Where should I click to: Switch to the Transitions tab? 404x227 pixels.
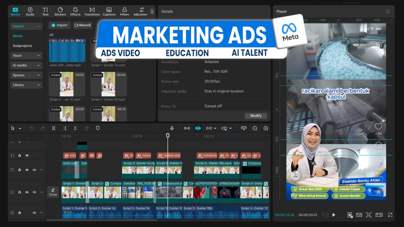pyautogui.click(x=92, y=12)
